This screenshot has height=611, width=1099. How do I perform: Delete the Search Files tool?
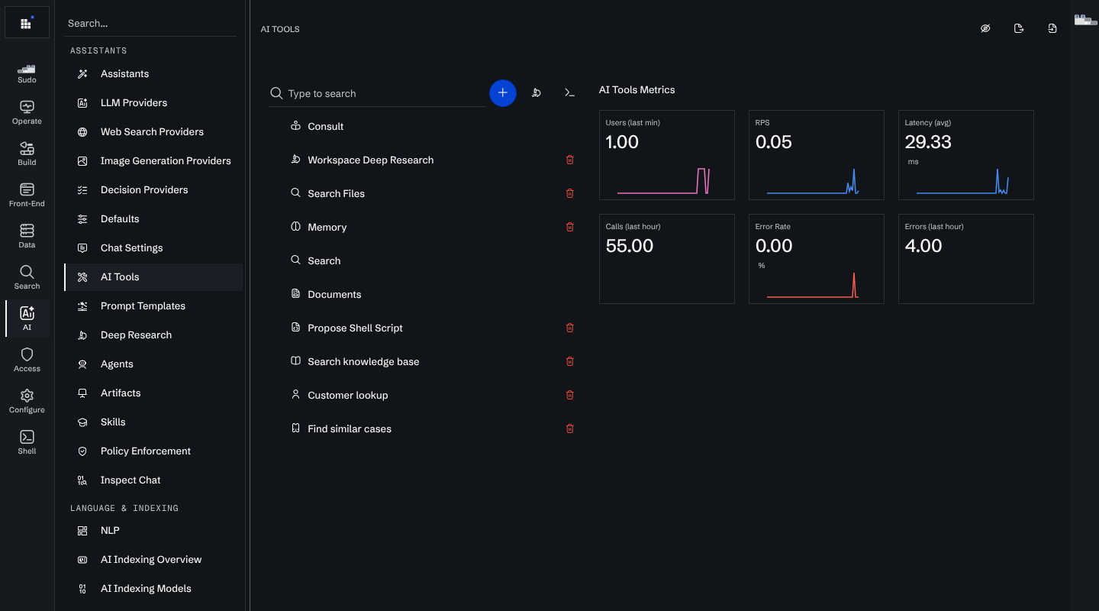click(569, 193)
